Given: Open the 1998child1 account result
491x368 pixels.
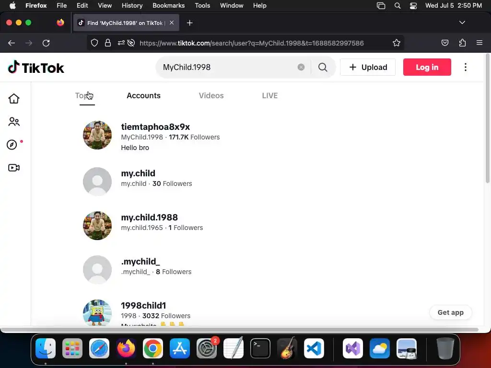Looking at the screenshot, I should click(x=143, y=305).
